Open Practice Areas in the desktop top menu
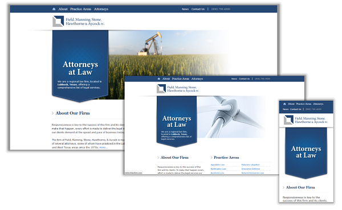 point(81,9)
